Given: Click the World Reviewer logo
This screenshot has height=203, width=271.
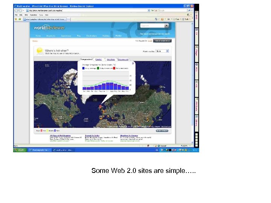Looking at the screenshot, I should [x=49, y=28].
